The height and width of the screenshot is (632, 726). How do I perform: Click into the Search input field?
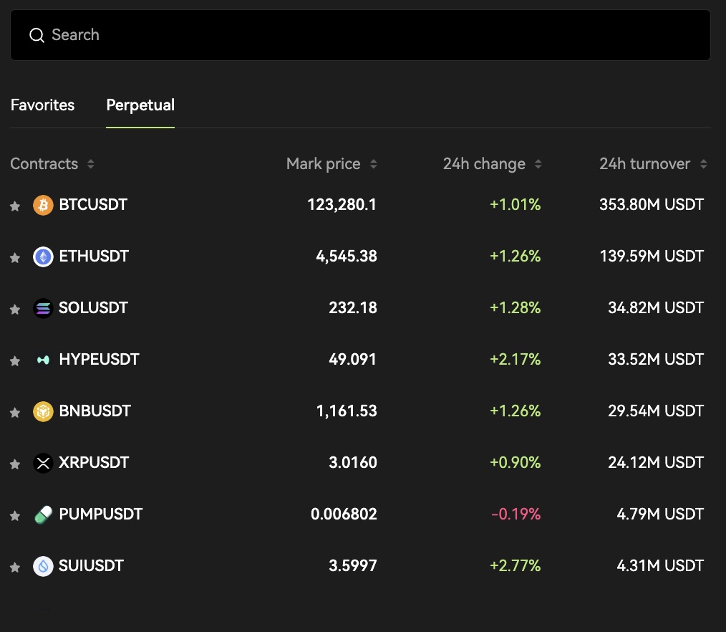coord(360,35)
